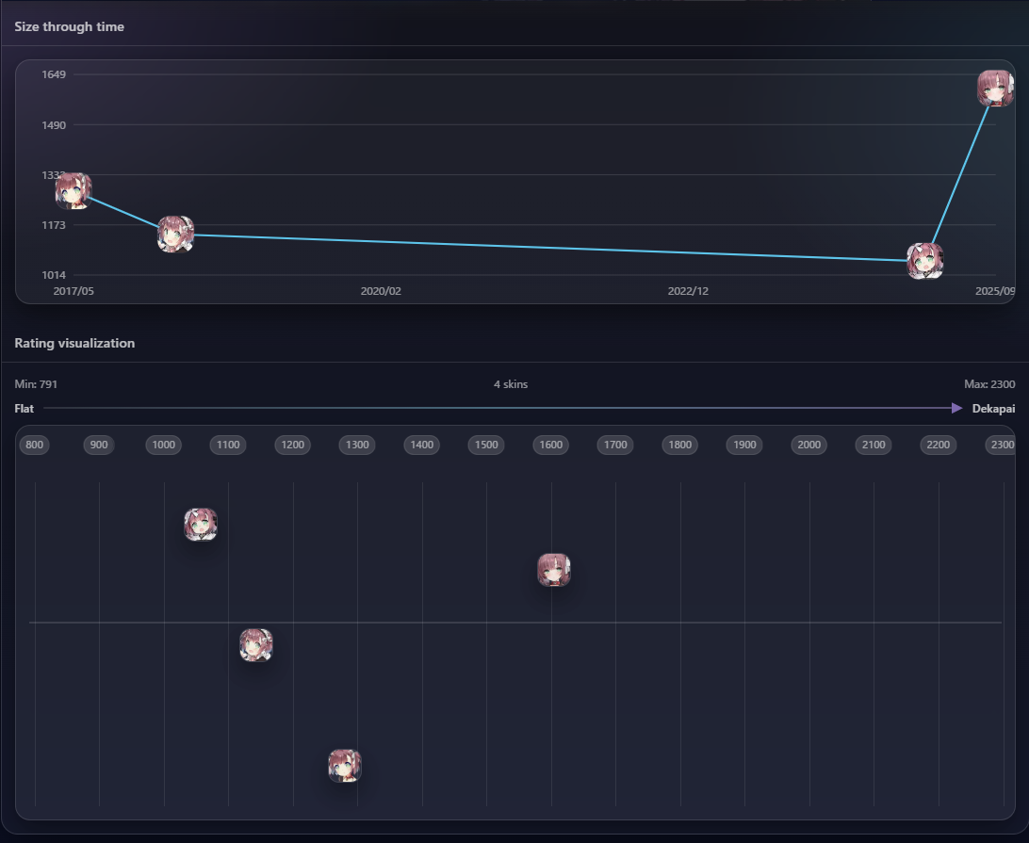Click the 2022/12 date on time axis
Viewport: 1029px width, 843px height.
pyautogui.click(x=688, y=291)
